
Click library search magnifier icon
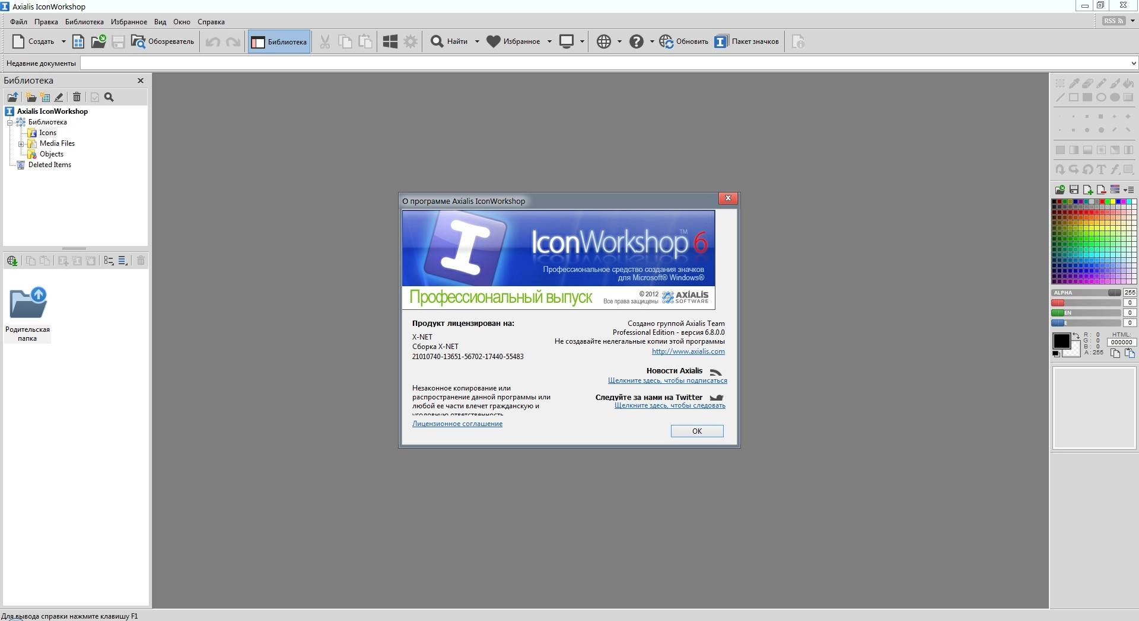click(x=109, y=97)
